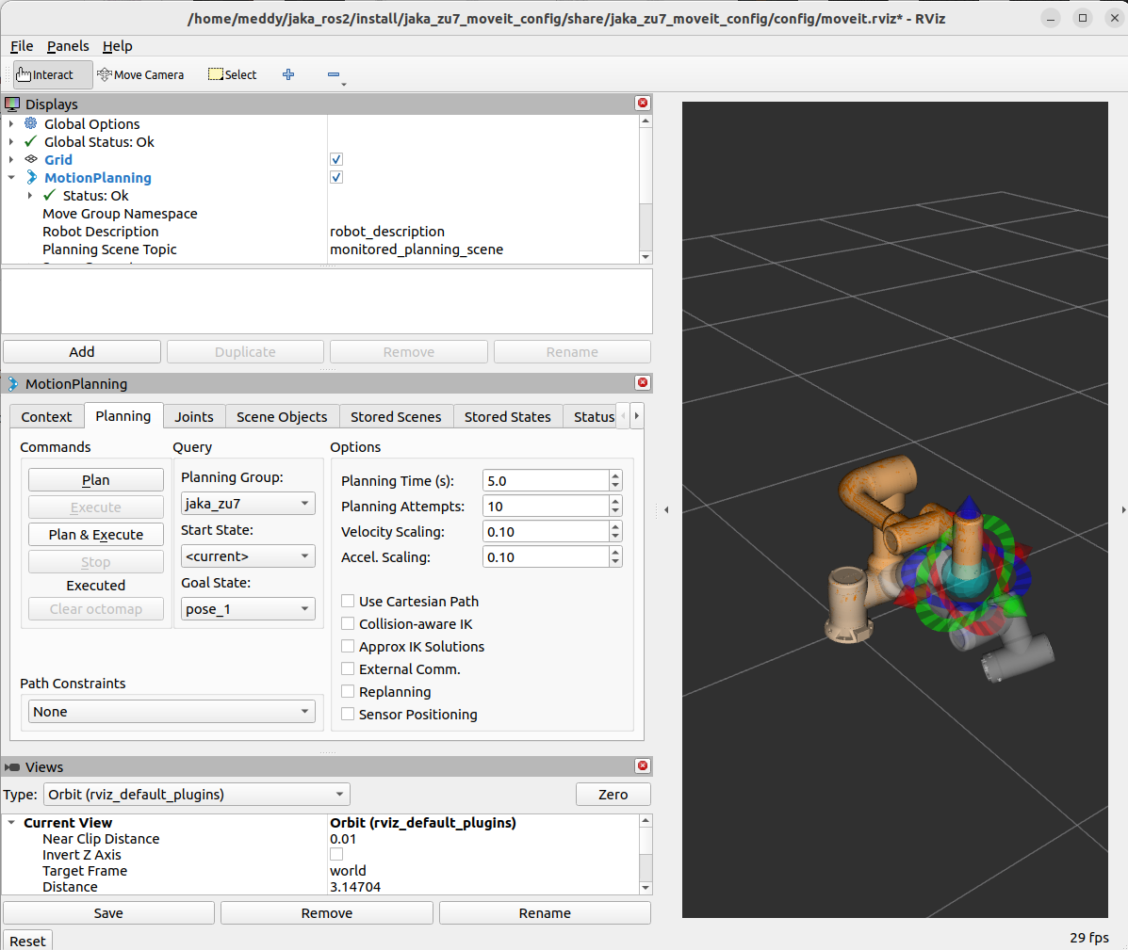Add a new tool with the plus icon
The width and height of the screenshot is (1128, 950).
tap(288, 73)
